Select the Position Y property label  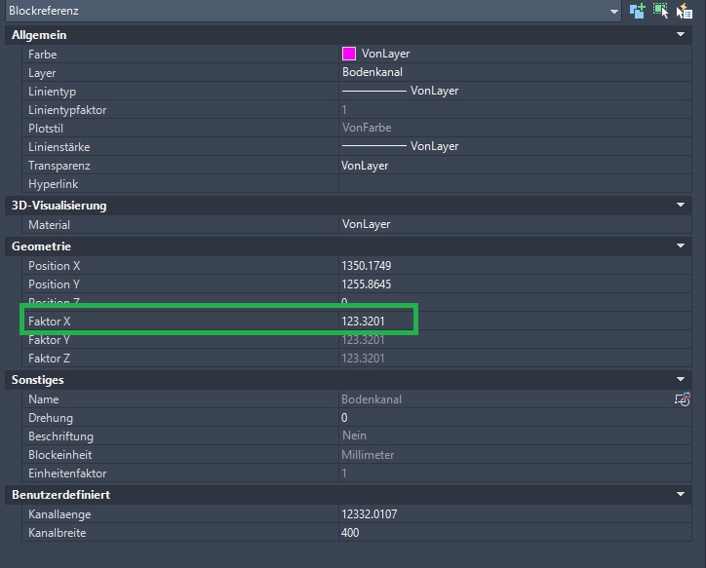click(x=54, y=284)
